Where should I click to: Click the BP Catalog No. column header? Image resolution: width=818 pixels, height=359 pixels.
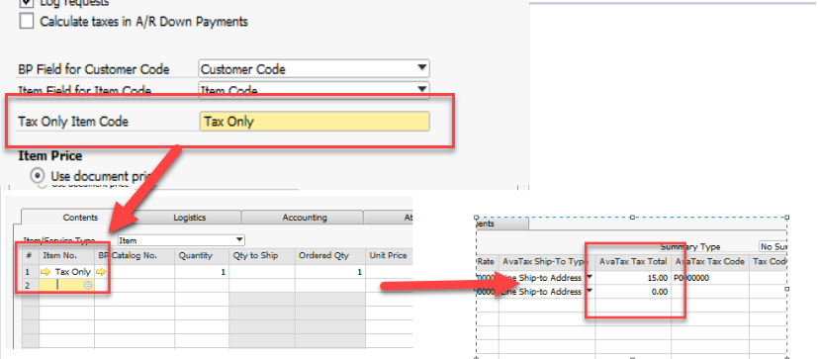(135, 256)
